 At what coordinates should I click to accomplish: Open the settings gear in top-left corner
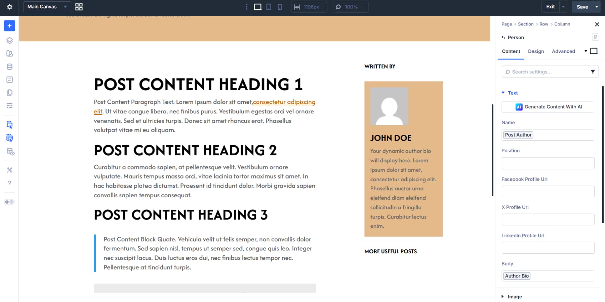[x=9, y=7]
